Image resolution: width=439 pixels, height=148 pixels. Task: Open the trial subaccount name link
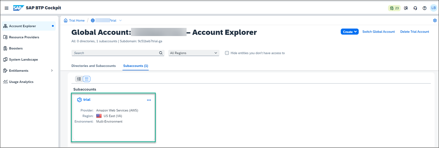pos(87,100)
